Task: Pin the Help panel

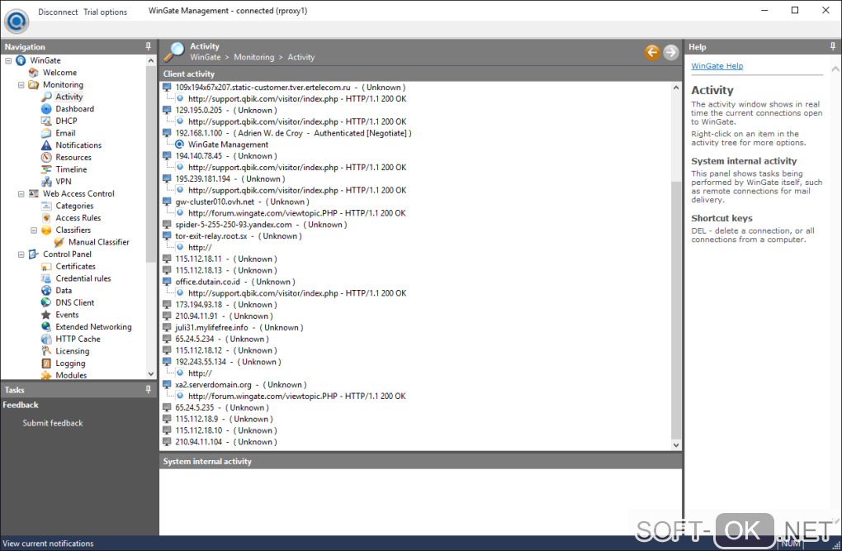Action: (x=833, y=47)
